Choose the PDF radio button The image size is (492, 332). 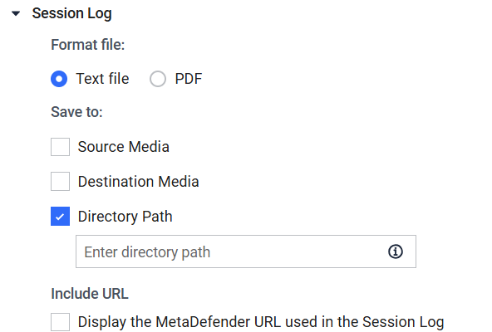click(x=158, y=79)
